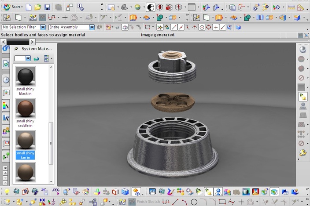
Task: Open the Start menu button
Action: click(13, 7)
